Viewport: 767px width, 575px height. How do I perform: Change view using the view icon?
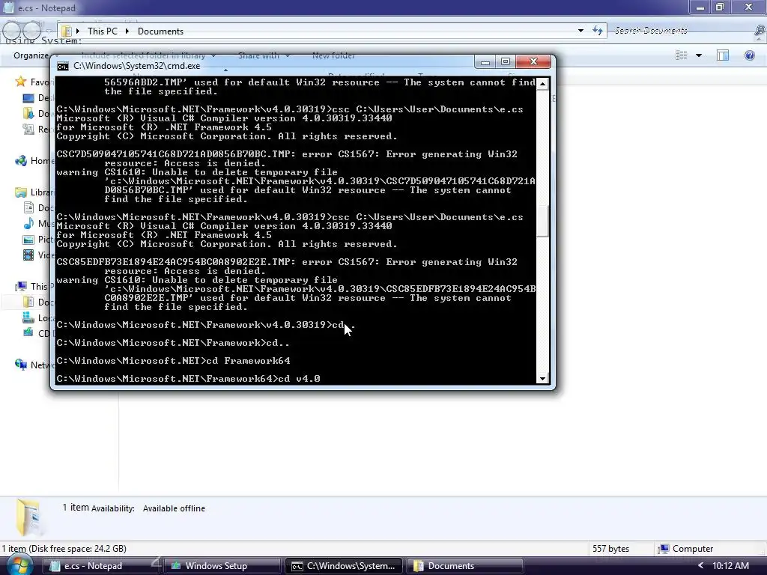[x=682, y=55]
